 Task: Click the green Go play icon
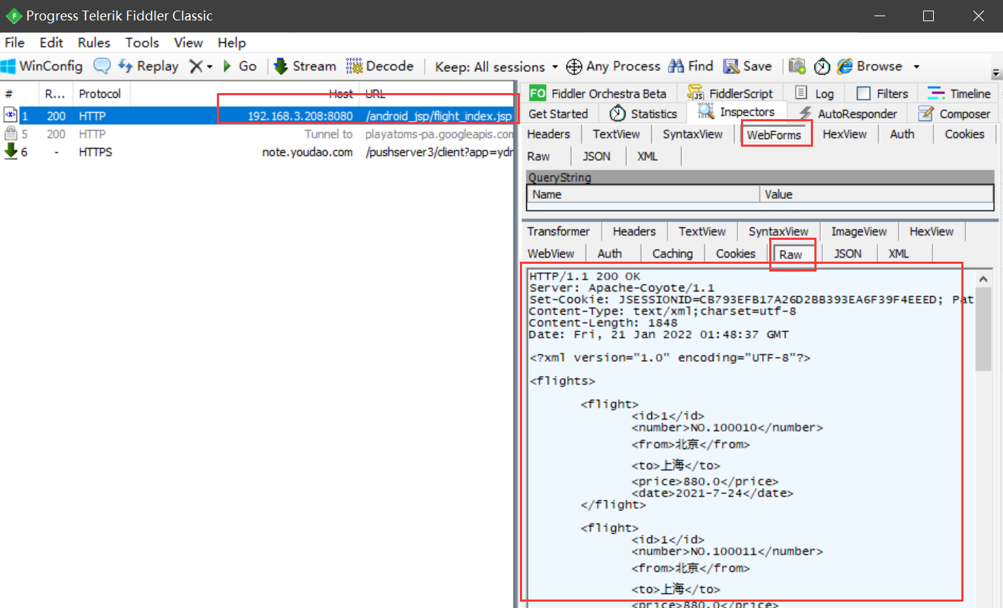click(x=227, y=66)
